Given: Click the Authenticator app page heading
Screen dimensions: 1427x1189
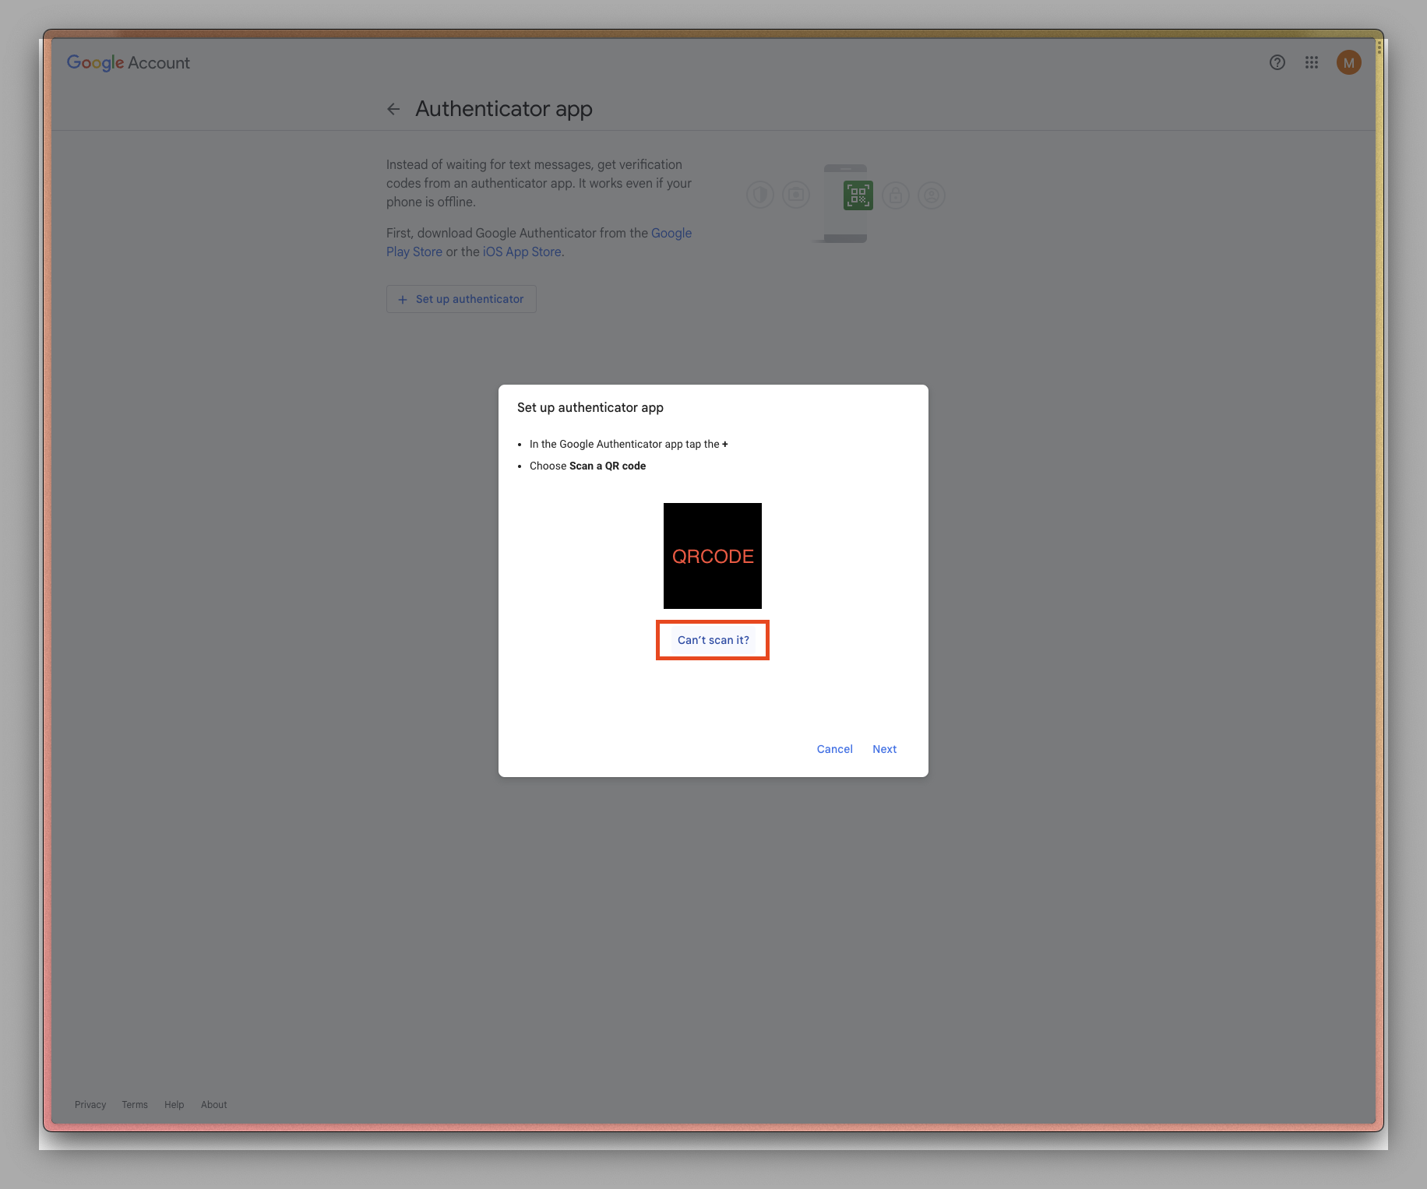Looking at the screenshot, I should [504, 109].
